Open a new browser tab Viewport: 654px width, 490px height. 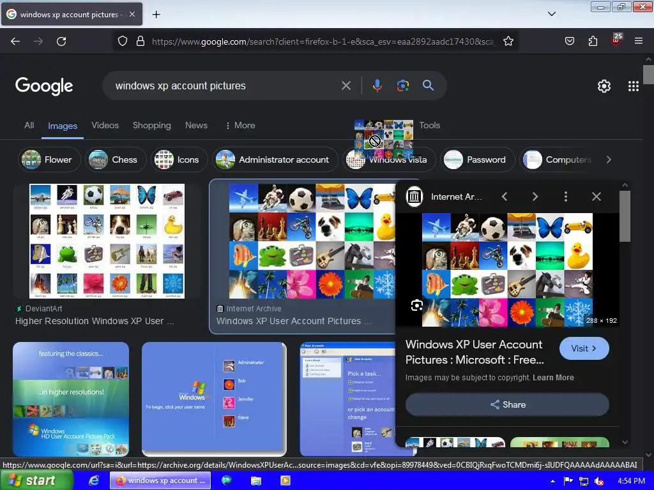coord(156,15)
